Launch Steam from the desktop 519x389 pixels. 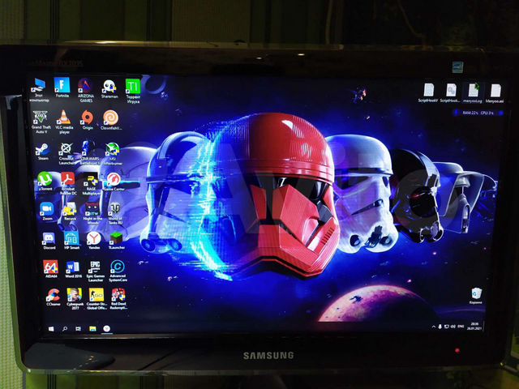pyautogui.click(x=42, y=150)
